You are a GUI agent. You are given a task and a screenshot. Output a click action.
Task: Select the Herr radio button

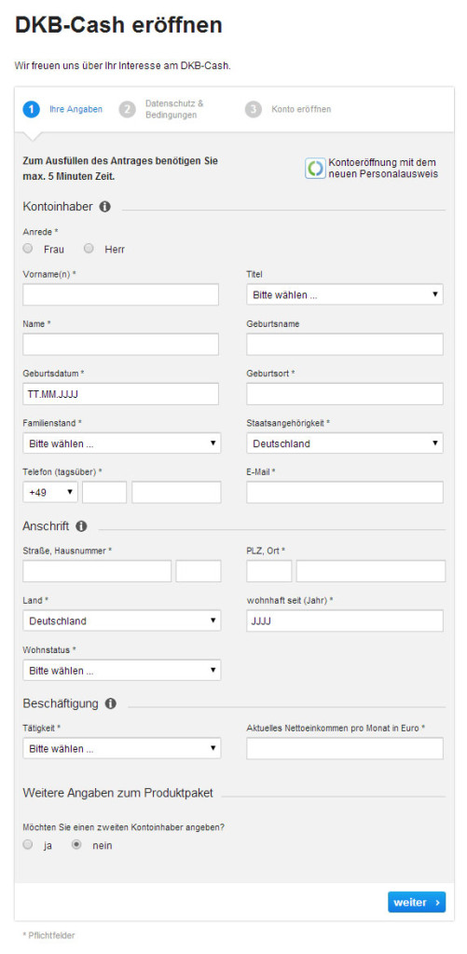click(x=89, y=248)
